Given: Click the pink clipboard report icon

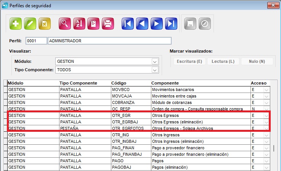Looking at the screenshot, I should click(93, 24).
